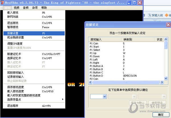Click the 映射到 column header
Viewport: 171px width, 118px height.
click(138, 40)
